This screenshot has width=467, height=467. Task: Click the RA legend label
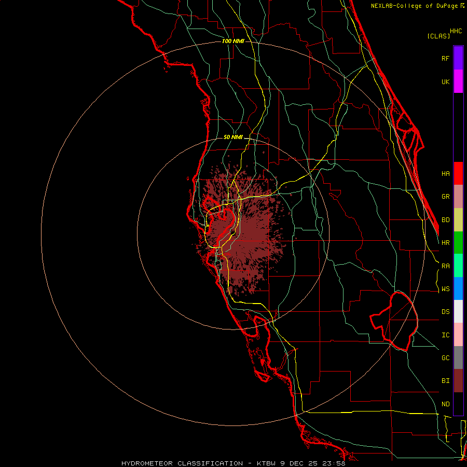click(446, 266)
